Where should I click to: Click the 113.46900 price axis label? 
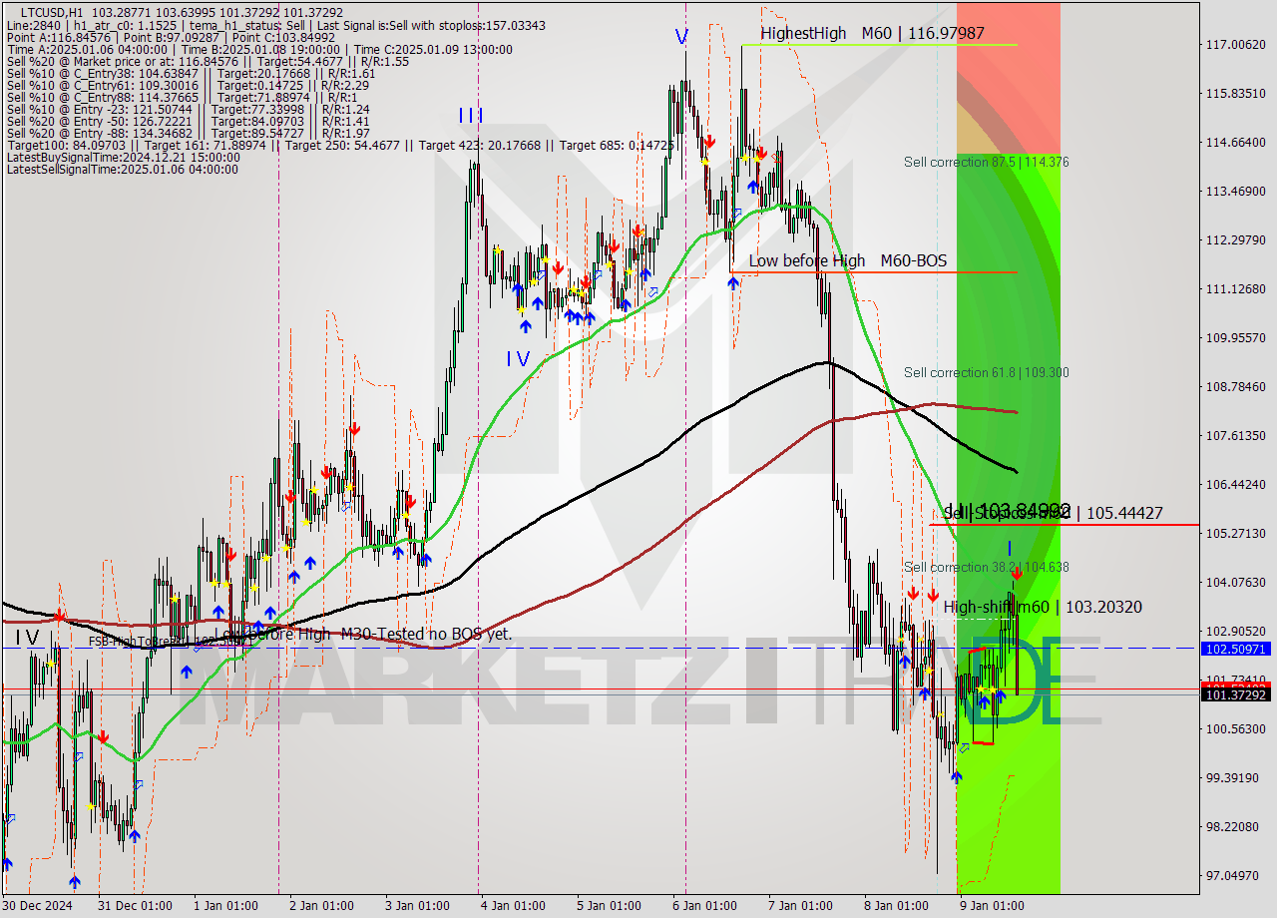click(1235, 192)
